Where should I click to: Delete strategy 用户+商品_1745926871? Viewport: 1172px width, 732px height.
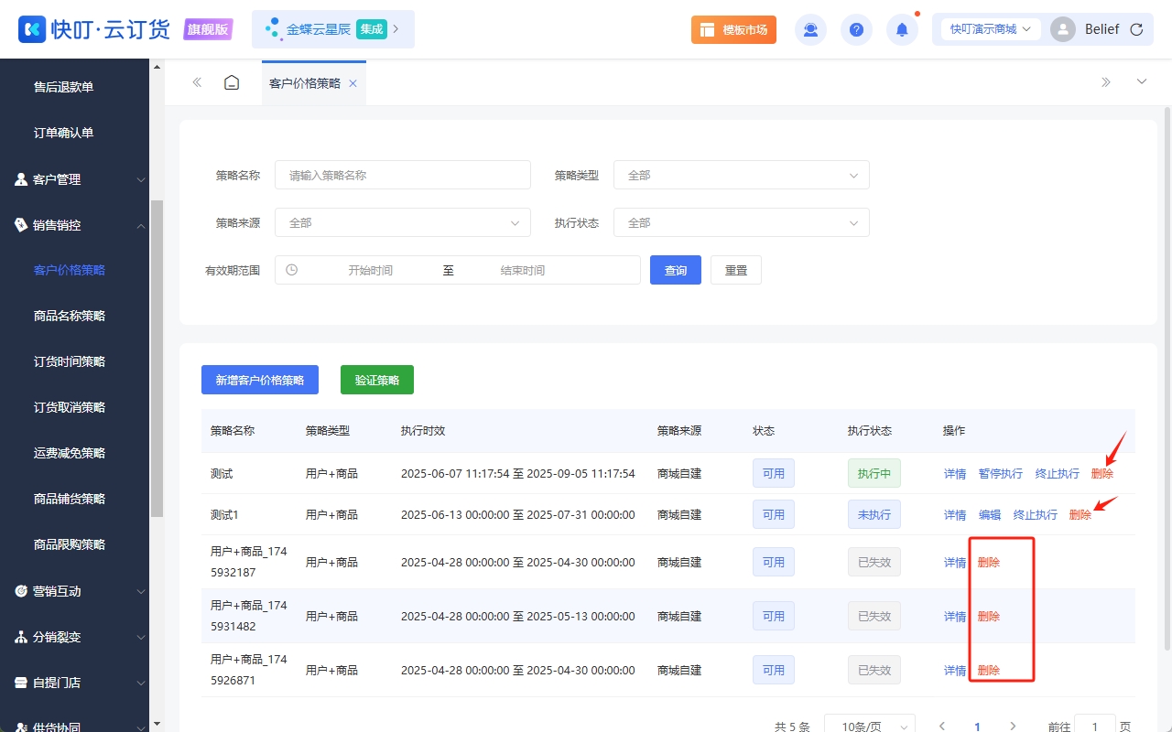[x=989, y=671]
